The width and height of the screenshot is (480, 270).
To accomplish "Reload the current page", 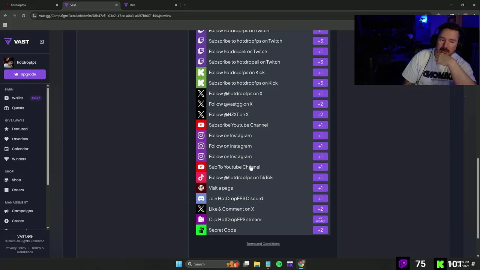I will tap(23, 16).
